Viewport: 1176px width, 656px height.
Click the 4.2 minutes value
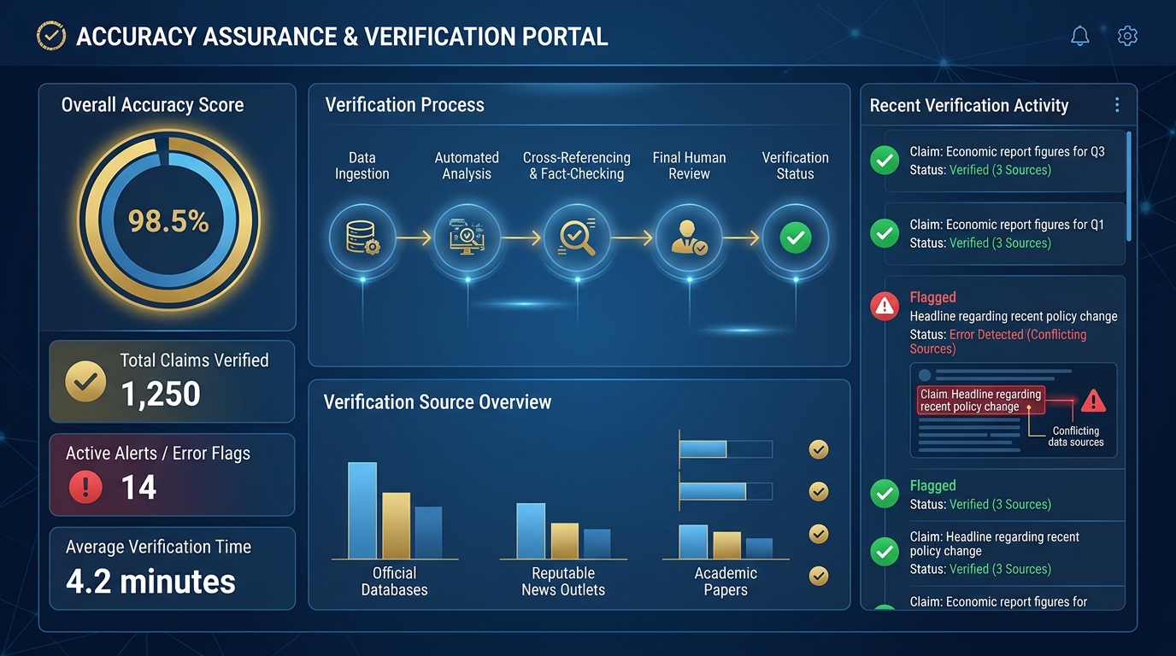[x=150, y=582]
